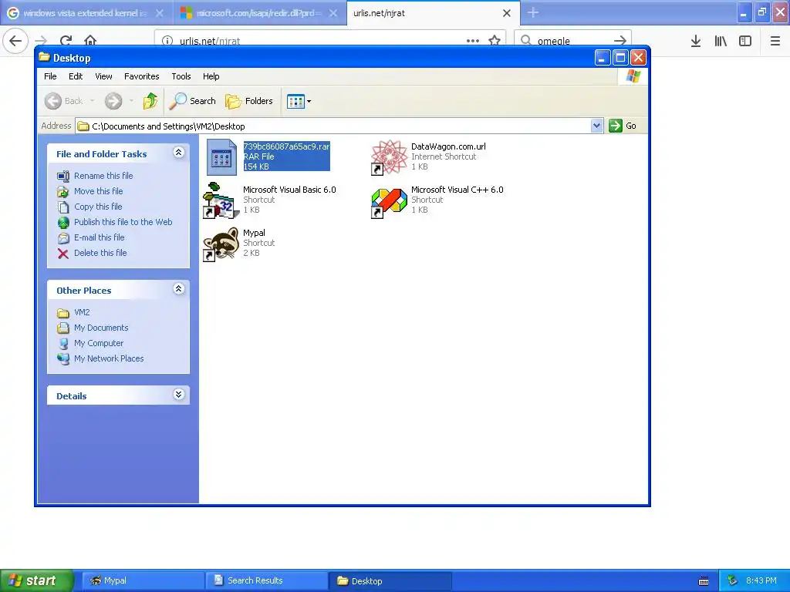This screenshot has width=790, height=592.
Task: Switch to Mypal taskbar button
Action: pyautogui.click(x=143, y=581)
